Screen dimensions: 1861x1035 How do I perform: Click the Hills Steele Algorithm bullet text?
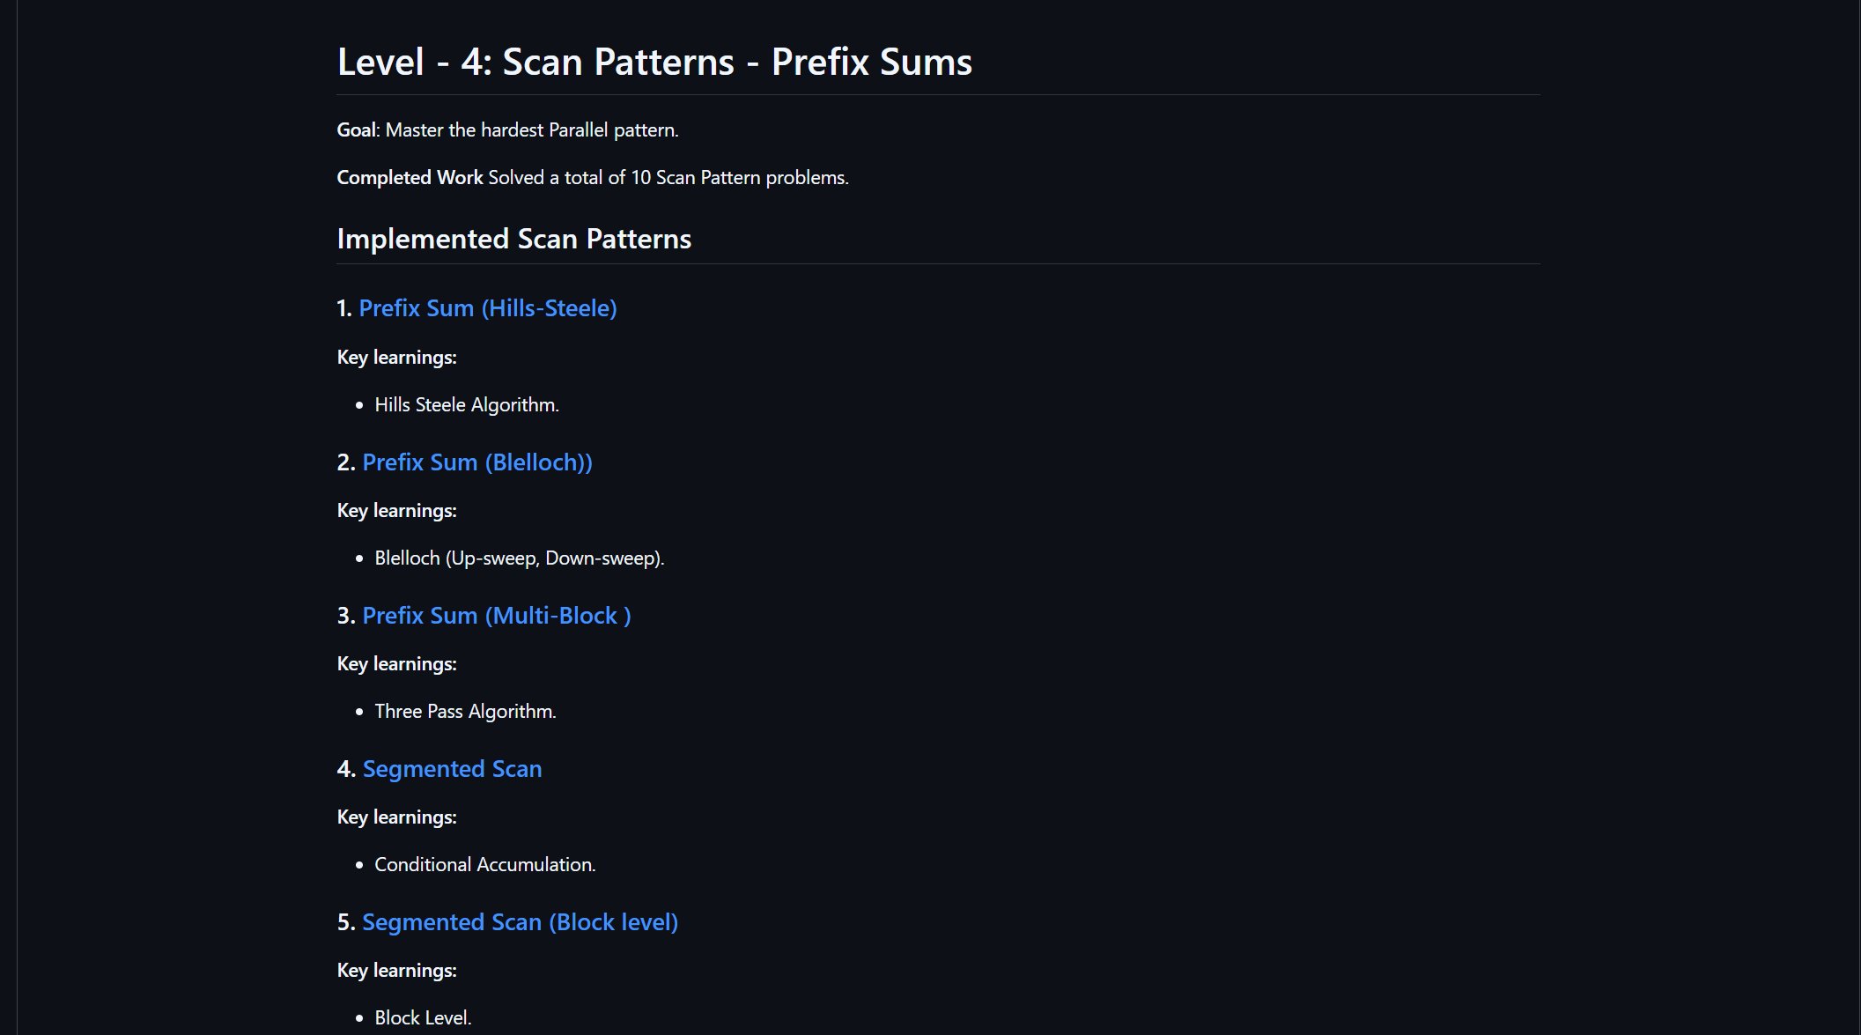point(467,405)
